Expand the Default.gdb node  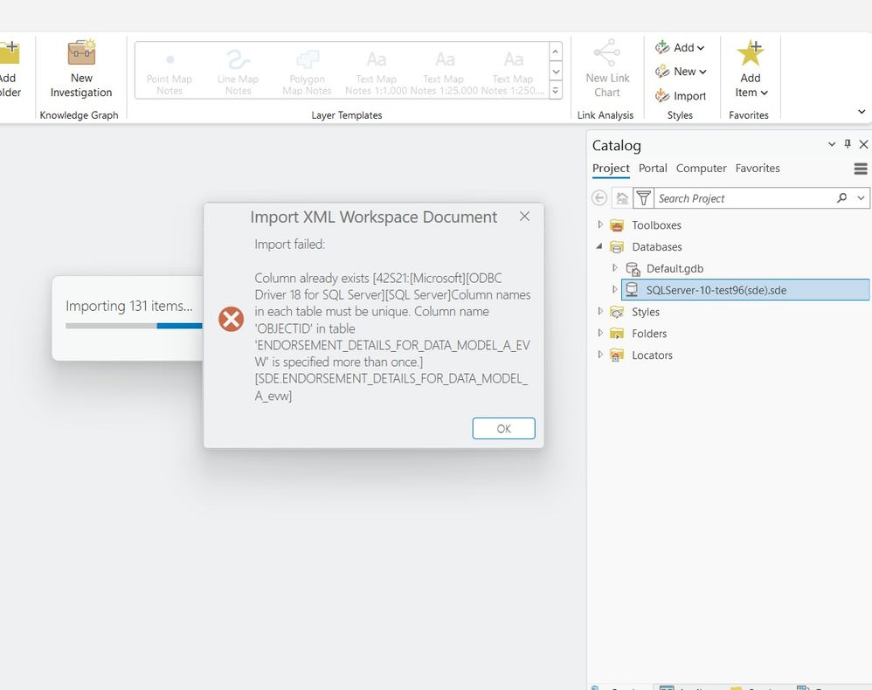[x=614, y=268]
